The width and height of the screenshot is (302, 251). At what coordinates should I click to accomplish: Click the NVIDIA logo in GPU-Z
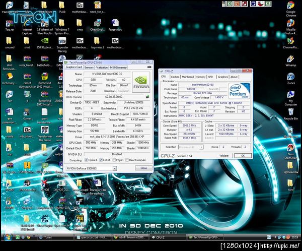coord(141,82)
